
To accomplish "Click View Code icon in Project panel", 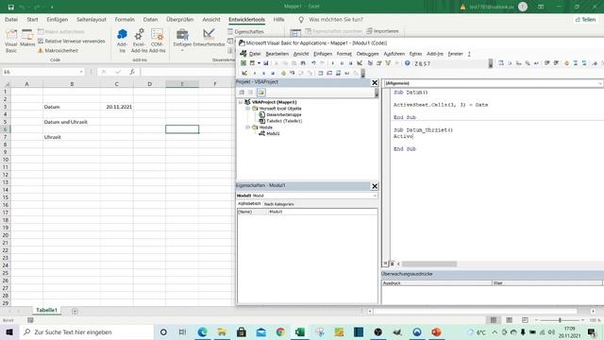I will point(242,93).
